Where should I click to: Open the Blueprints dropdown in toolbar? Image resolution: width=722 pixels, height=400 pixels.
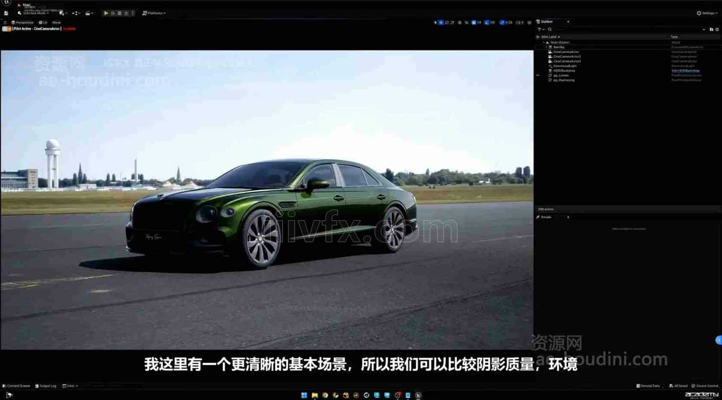[76, 13]
